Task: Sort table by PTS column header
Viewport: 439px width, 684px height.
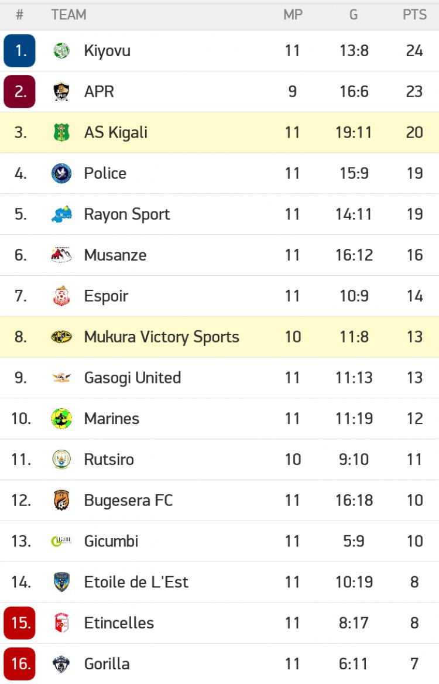Action: (414, 15)
